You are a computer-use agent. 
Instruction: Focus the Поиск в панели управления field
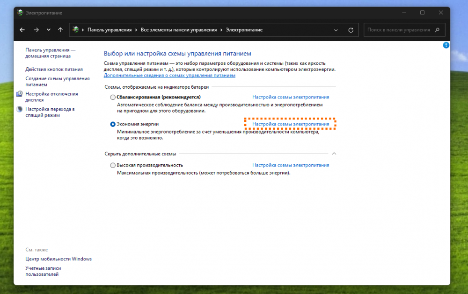404,30
